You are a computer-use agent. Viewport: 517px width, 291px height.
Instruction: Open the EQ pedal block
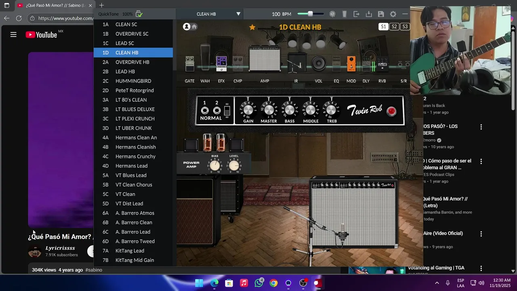(336, 64)
